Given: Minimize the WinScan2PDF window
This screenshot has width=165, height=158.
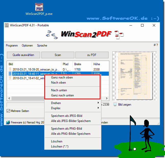Looking at the screenshot, I should [x=131, y=25].
